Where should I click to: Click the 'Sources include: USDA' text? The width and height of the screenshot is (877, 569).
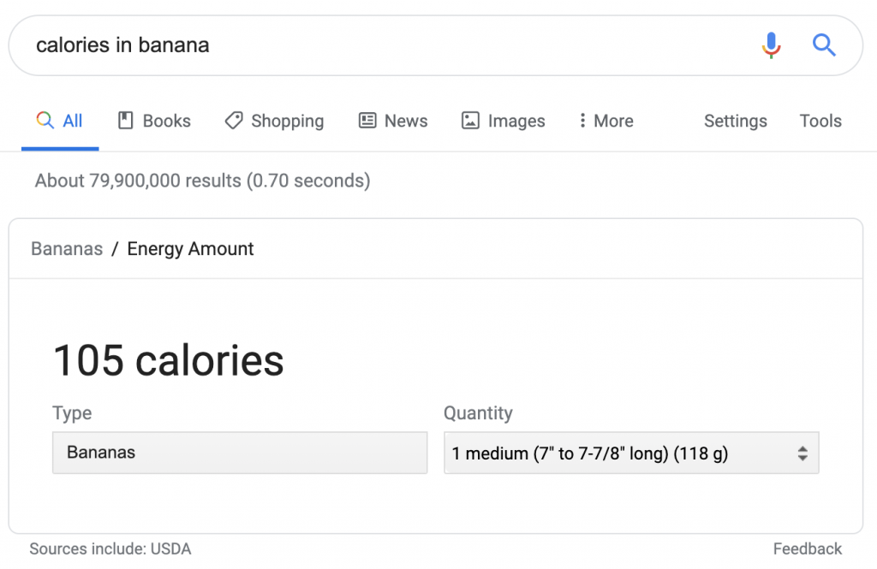pos(110,548)
